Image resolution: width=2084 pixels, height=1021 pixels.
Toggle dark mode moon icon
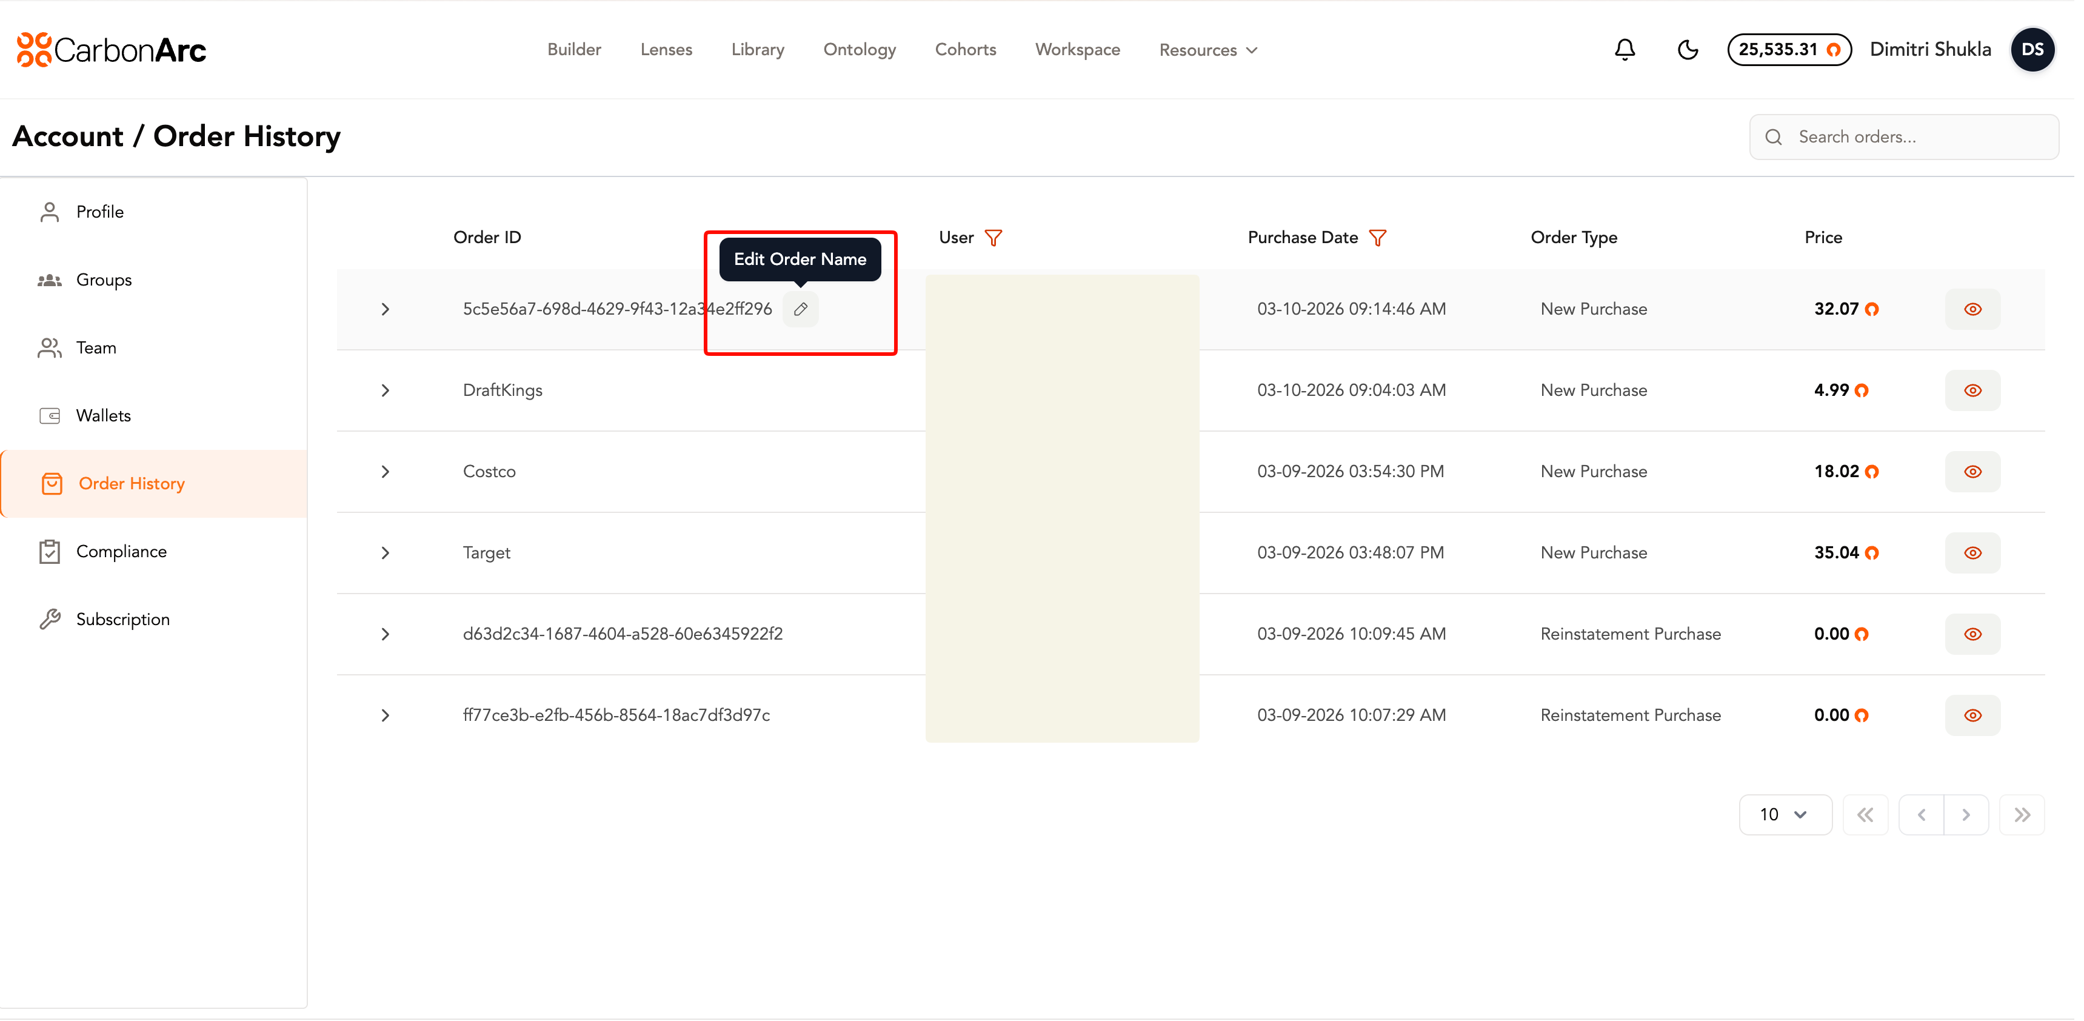(x=1688, y=50)
